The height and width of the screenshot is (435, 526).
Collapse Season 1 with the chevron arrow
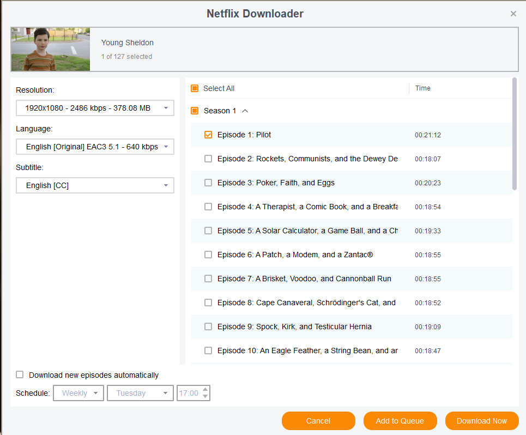pos(245,111)
